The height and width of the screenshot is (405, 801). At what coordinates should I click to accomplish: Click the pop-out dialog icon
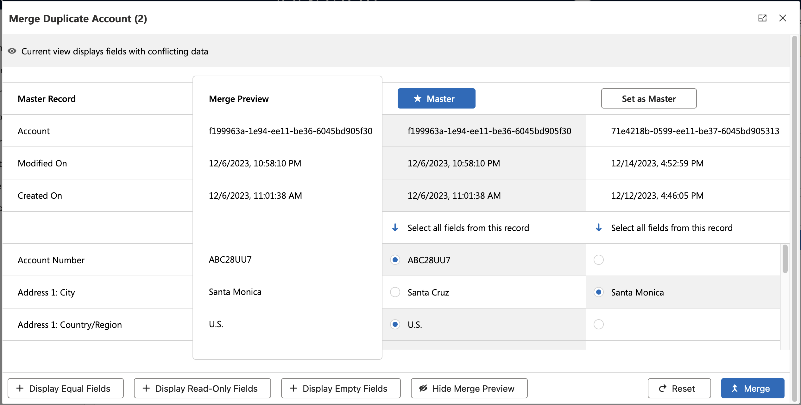coord(762,18)
